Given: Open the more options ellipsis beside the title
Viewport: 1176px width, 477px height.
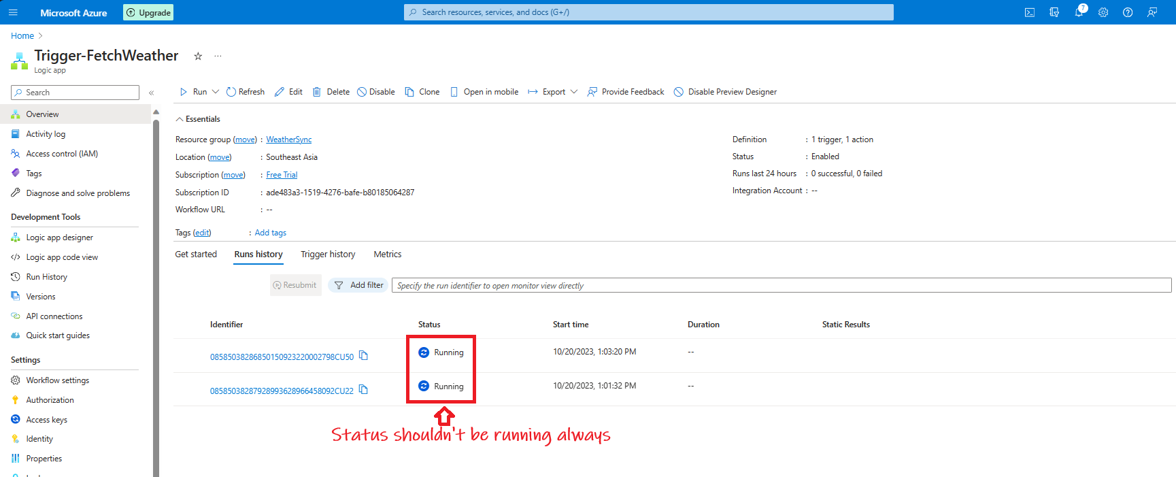Looking at the screenshot, I should (x=218, y=56).
